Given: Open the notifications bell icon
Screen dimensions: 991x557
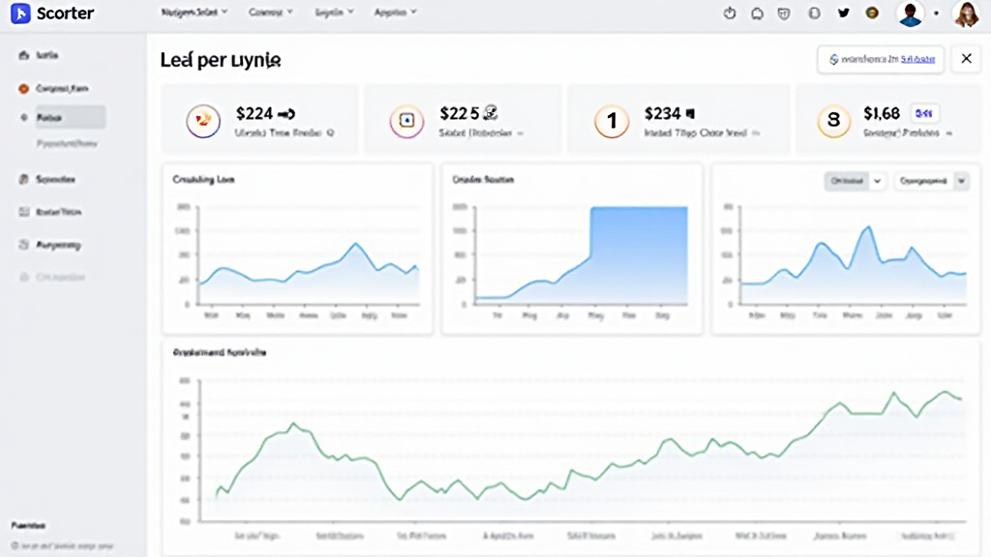Looking at the screenshot, I should [758, 13].
